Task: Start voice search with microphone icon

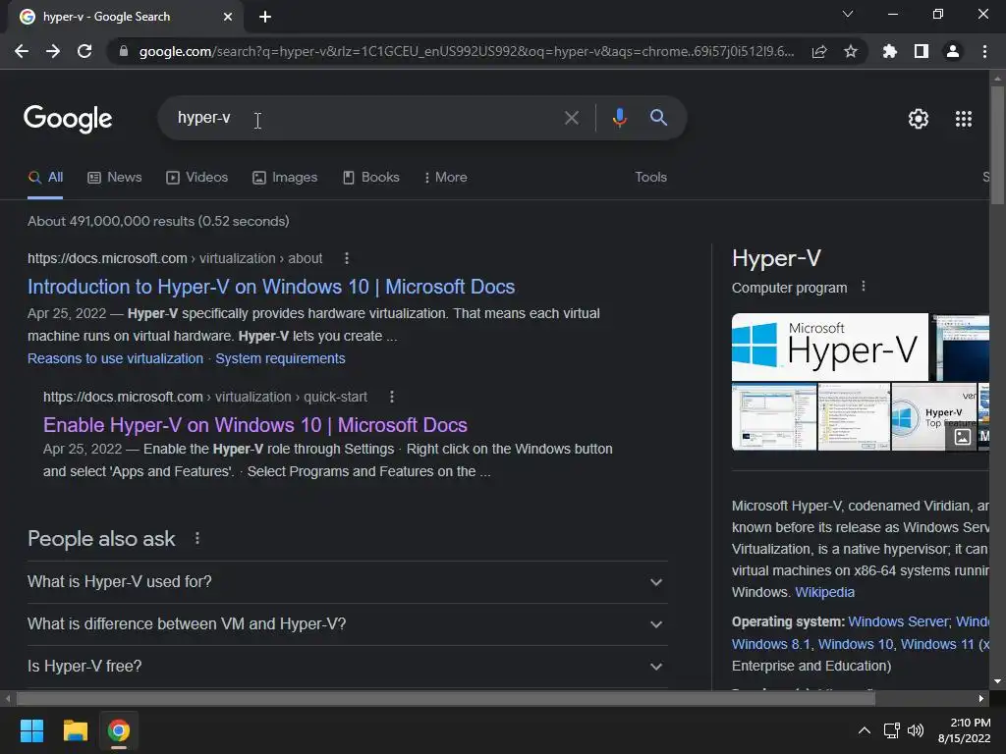Action: pos(619,118)
